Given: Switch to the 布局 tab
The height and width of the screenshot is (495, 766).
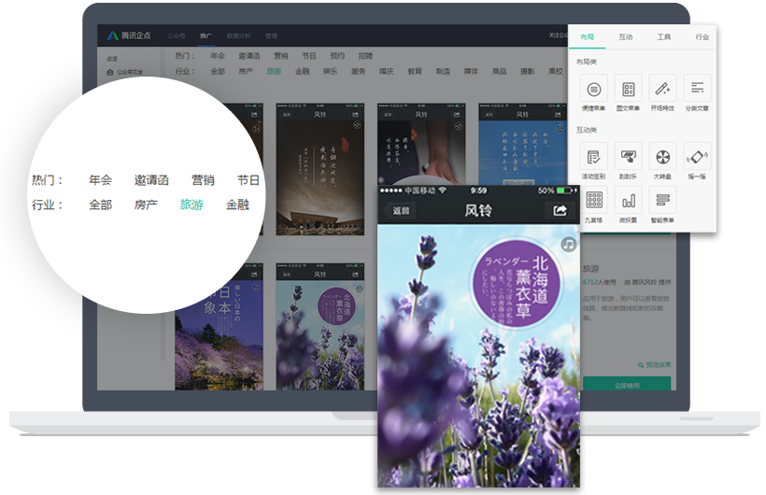Looking at the screenshot, I should coord(587,36).
